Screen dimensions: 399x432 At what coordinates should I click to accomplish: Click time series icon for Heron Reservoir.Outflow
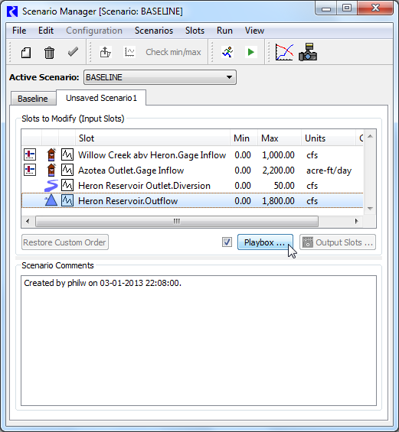[x=67, y=200]
